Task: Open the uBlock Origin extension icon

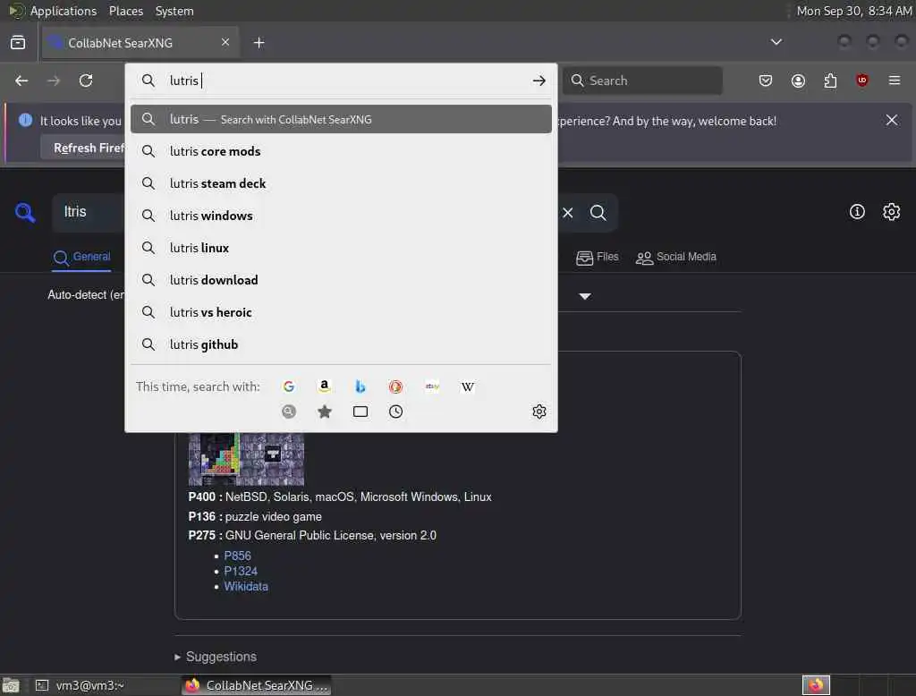Action: (x=862, y=81)
